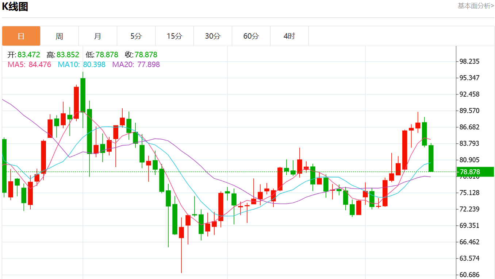Click the 98.235 price axis label
This screenshot has width=495, height=279.
469,61
